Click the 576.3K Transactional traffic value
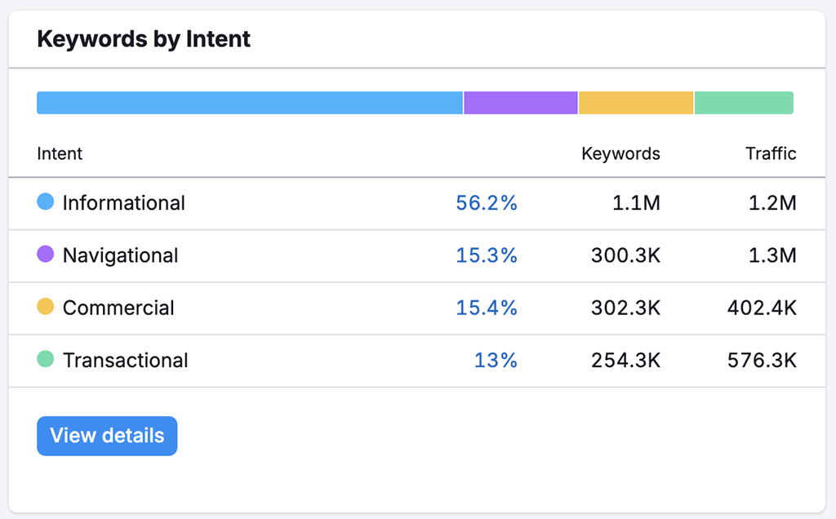 coord(762,361)
